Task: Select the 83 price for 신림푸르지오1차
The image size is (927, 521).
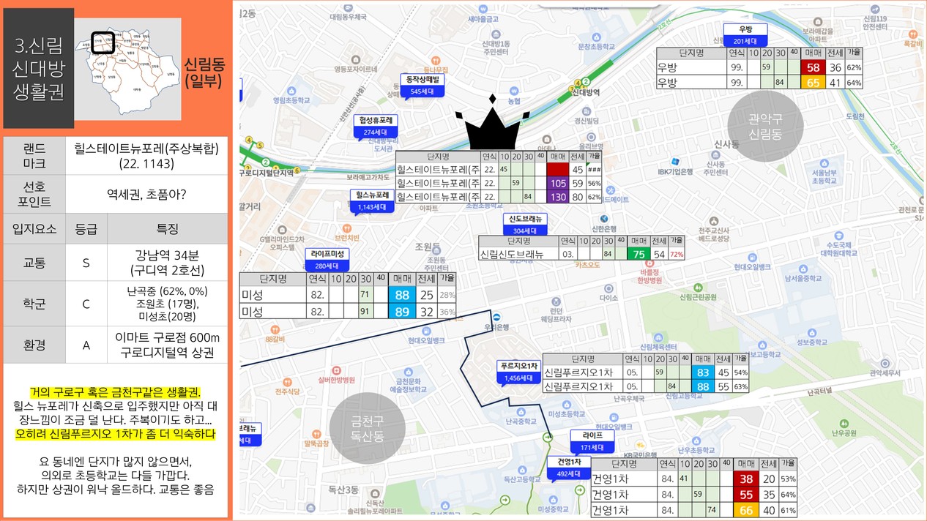Action: (x=702, y=372)
